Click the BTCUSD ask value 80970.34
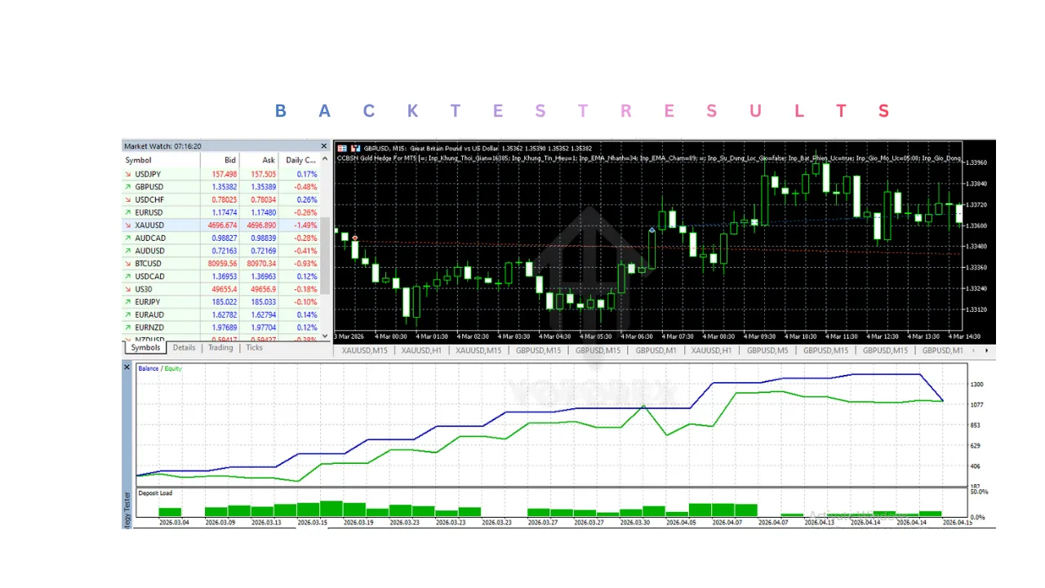 point(260,264)
